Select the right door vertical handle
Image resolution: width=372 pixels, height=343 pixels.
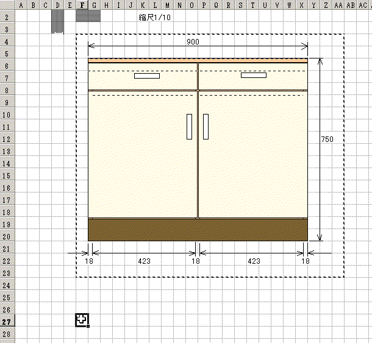point(206,127)
